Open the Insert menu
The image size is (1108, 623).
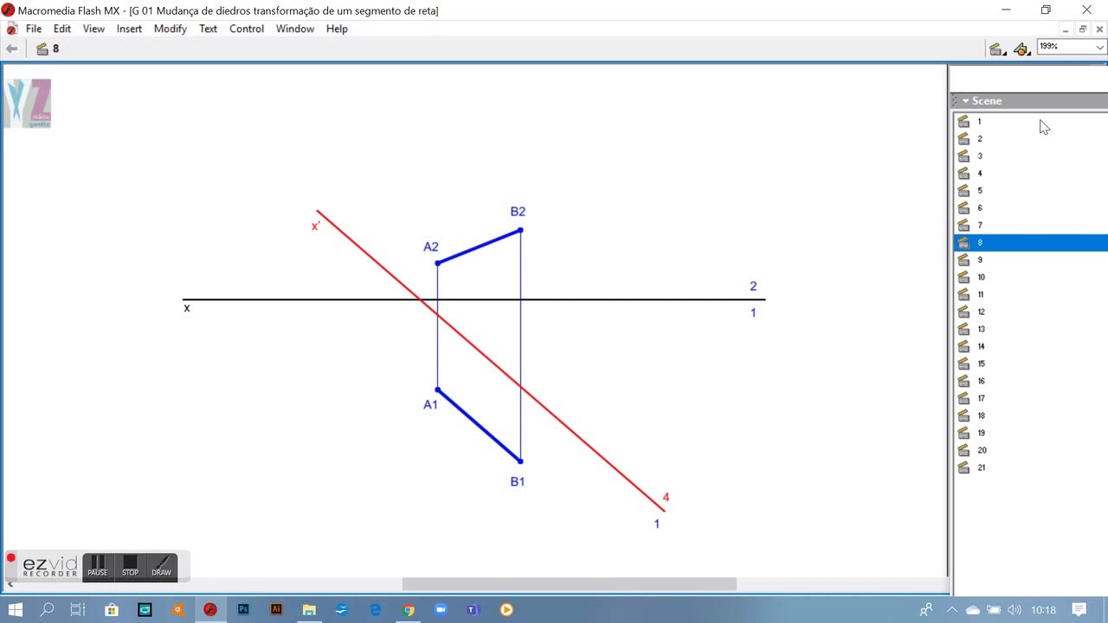pyautogui.click(x=129, y=29)
